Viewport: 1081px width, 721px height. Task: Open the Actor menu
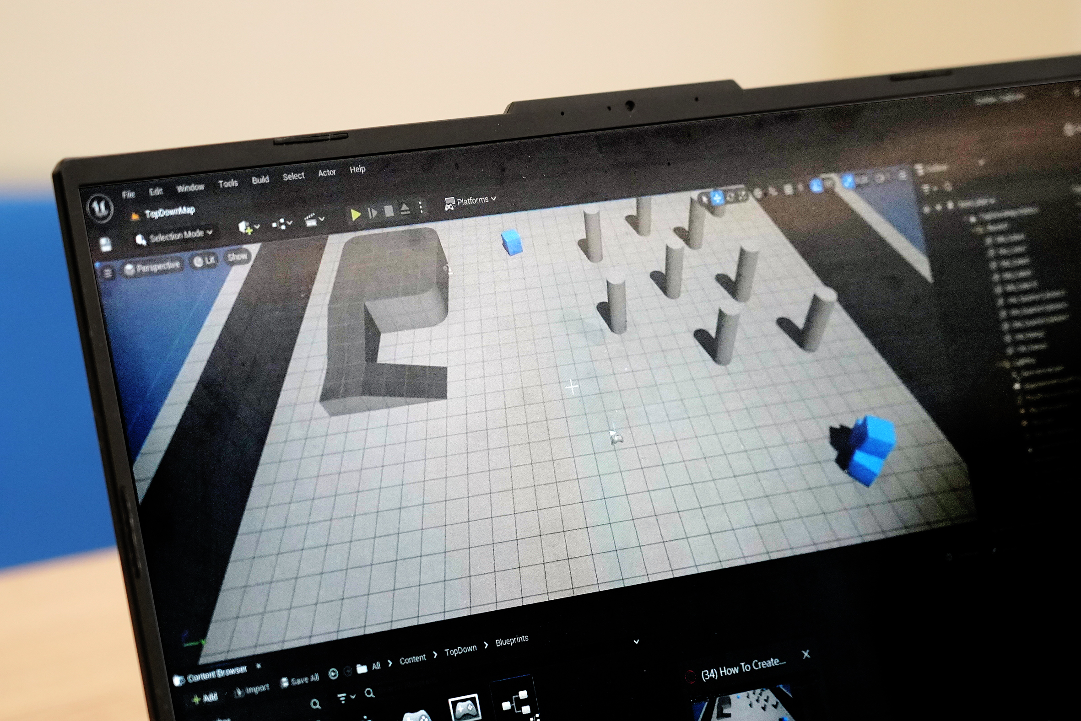[327, 172]
